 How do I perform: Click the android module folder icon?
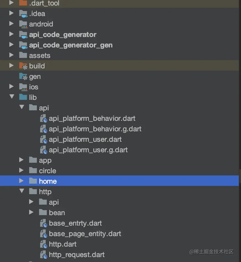(x=23, y=24)
